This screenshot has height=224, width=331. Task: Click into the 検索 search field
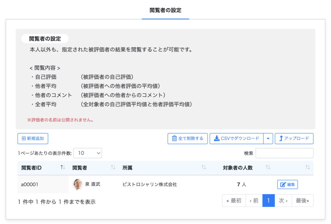pyautogui.click(x=284, y=153)
